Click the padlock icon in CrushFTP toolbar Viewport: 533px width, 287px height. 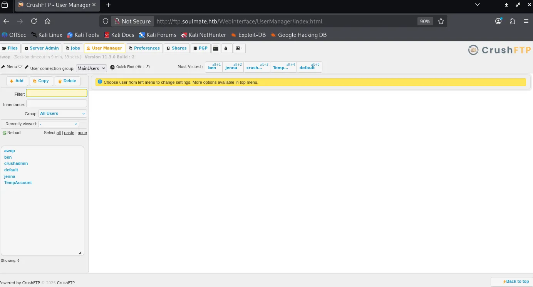click(x=226, y=48)
